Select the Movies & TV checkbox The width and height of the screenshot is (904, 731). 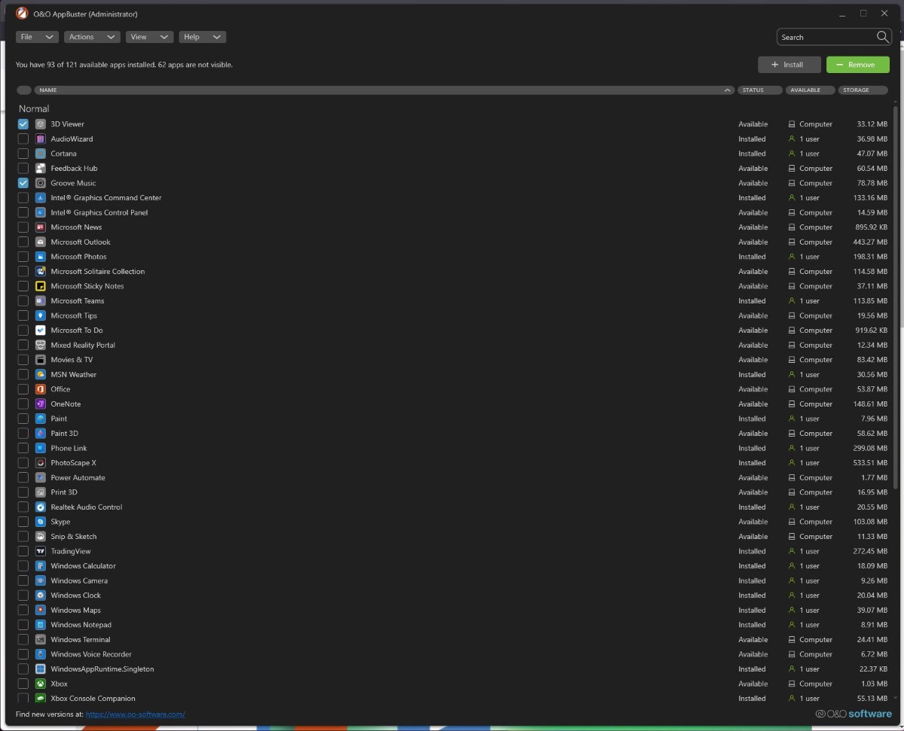(23, 360)
